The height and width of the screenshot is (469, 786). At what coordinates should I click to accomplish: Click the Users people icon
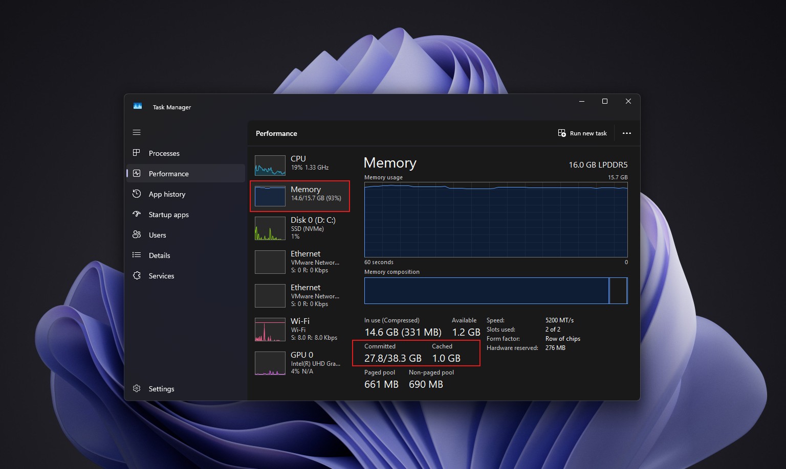point(137,235)
